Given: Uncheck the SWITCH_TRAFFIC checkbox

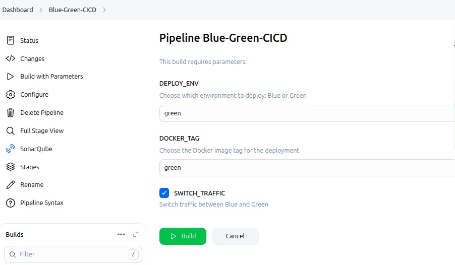Looking at the screenshot, I should pyautogui.click(x=164, y=193).
